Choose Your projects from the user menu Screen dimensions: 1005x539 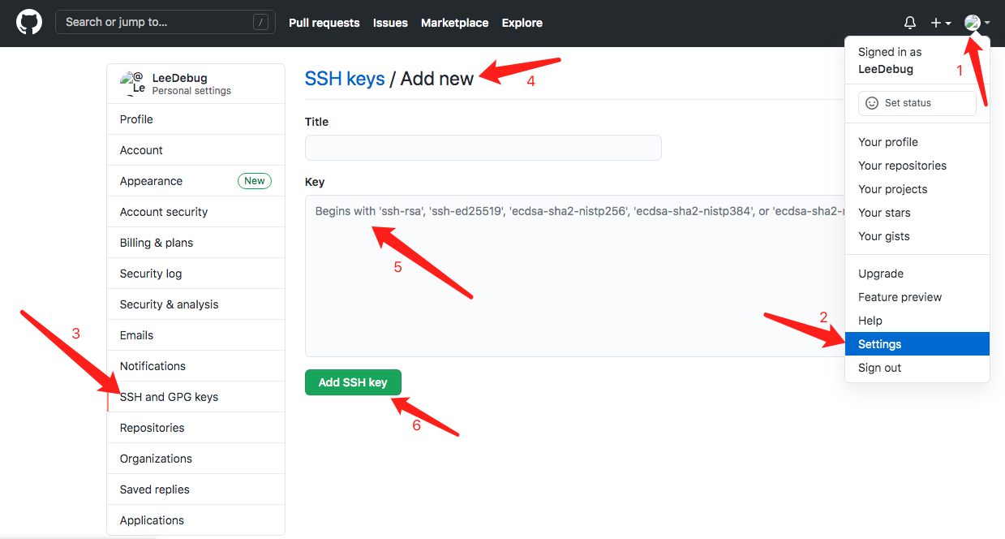(917, 189)
